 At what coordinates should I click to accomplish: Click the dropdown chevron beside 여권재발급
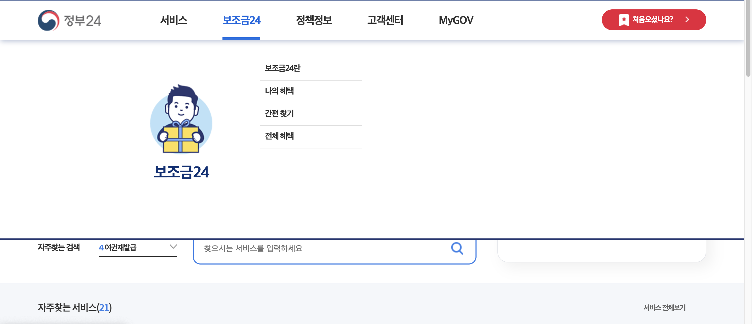(x=173, y=247)
